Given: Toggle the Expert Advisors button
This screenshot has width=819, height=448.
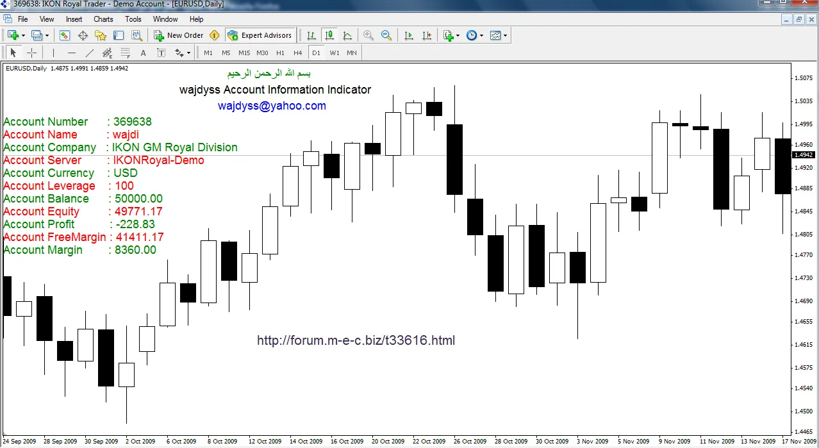Looking at the screenshot, I should tap(260, 35).
